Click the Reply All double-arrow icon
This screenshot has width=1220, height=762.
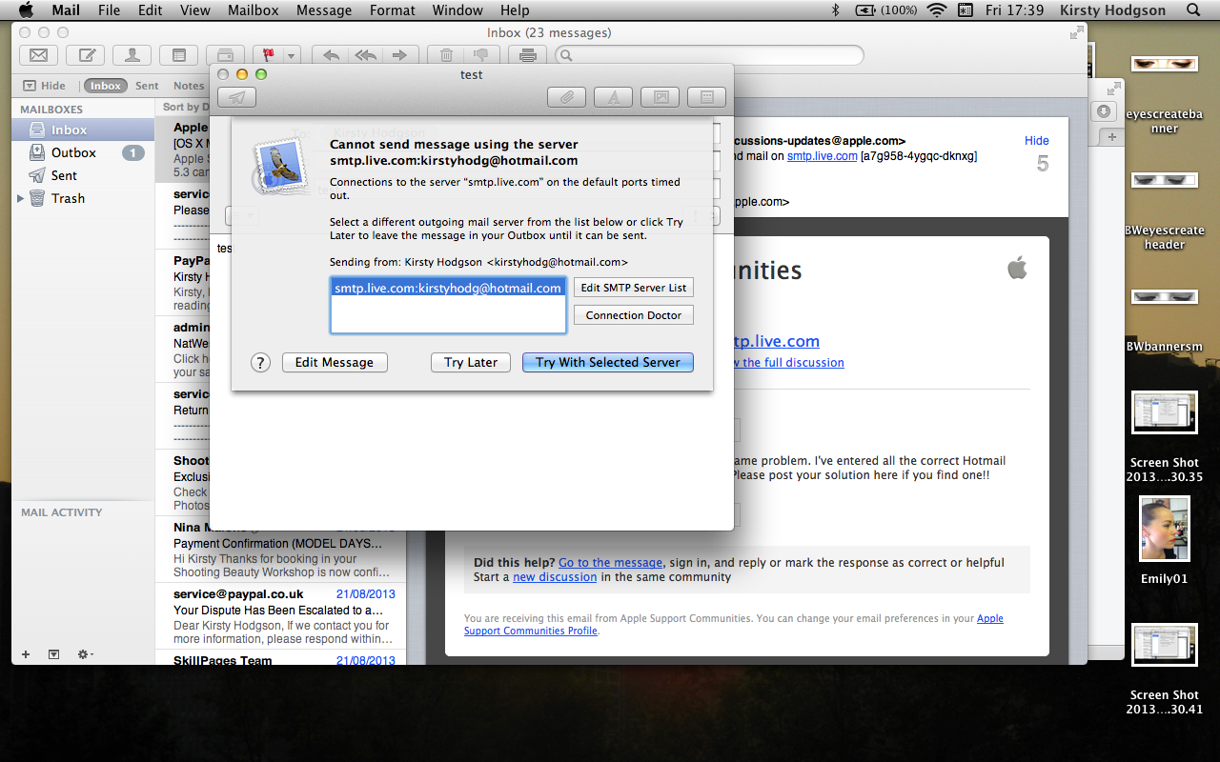365,55
